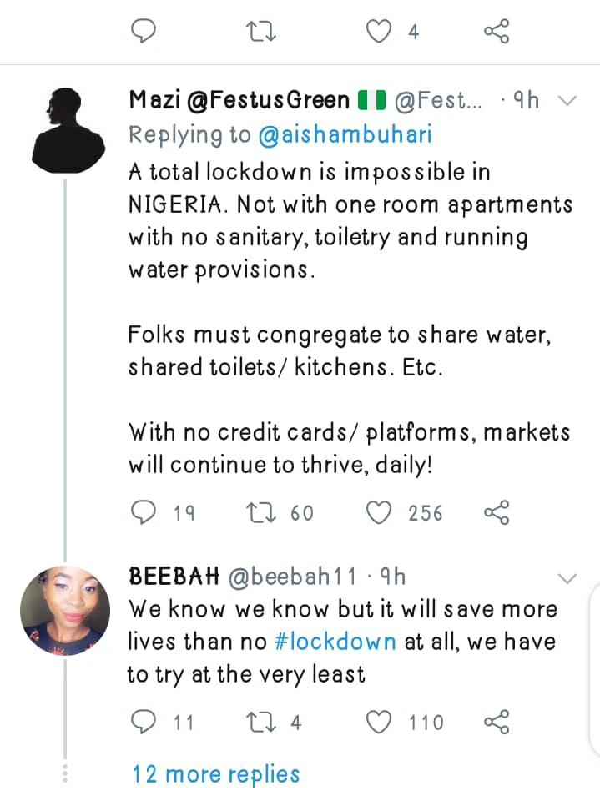The image size is (600, 801).
Task: Like the top tweet with 4 likes
Action: 380,32
